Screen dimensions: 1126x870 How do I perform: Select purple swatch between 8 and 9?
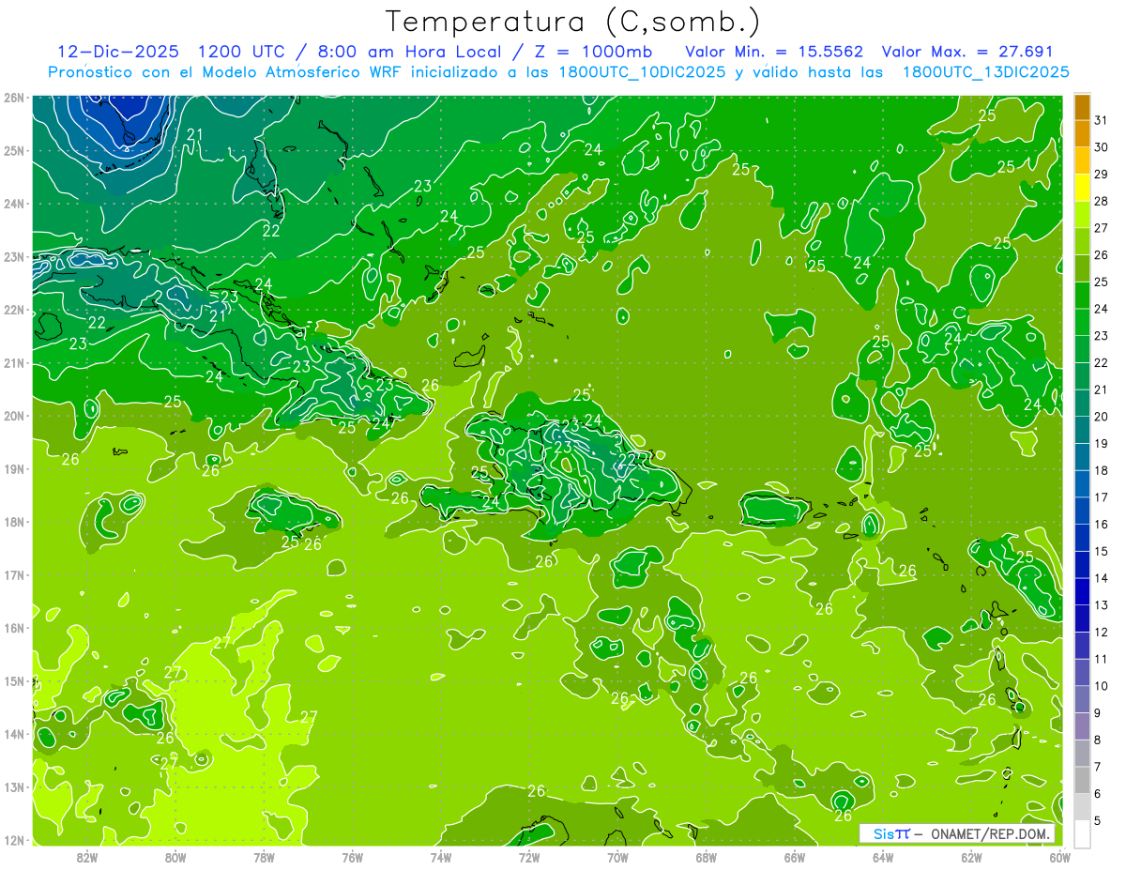coord(1083,726)
